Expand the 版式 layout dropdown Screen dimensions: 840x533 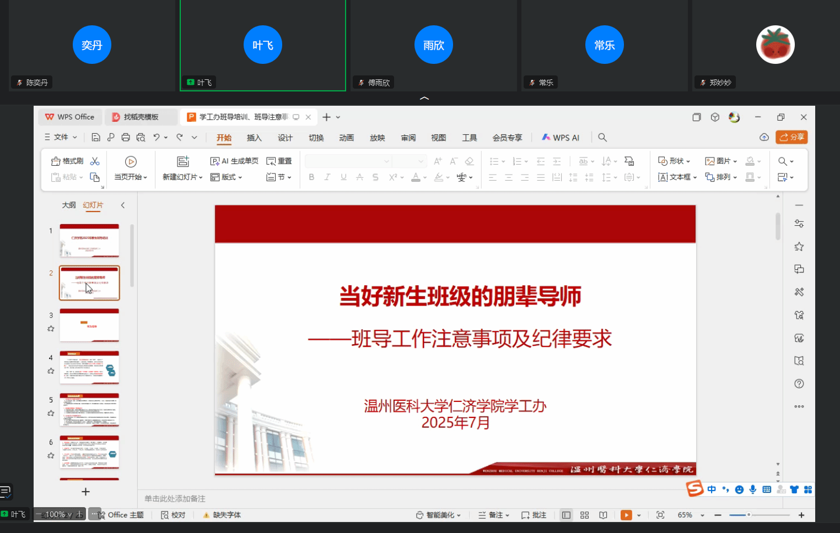coord(227,177)
